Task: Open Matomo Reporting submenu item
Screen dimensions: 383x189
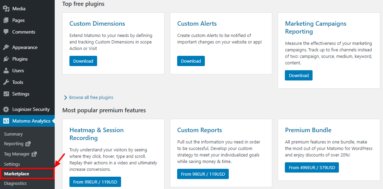Action: click(x=14, y=144)
